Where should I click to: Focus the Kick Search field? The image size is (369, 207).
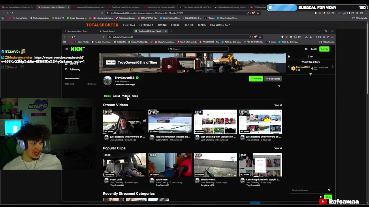(199, 49)
